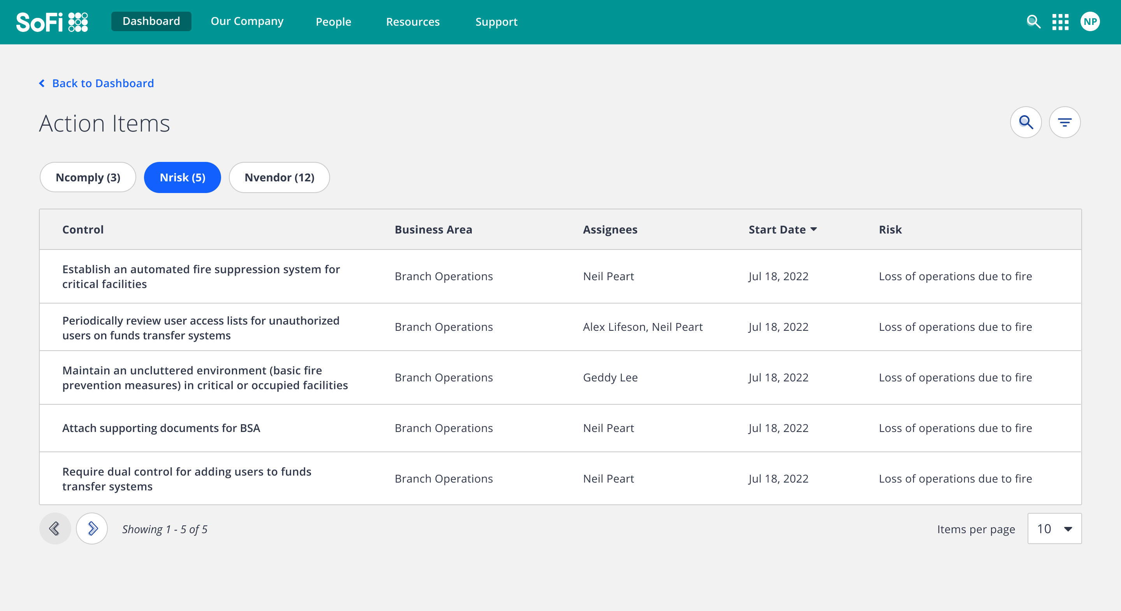This screenshot has height=611, width=1121.
Task: Click Back to Dashboard link
Action: coord(96,83)
